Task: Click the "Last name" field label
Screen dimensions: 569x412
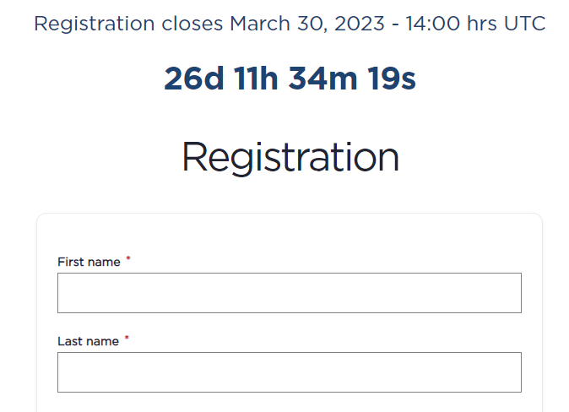Action: pos(88,342)
